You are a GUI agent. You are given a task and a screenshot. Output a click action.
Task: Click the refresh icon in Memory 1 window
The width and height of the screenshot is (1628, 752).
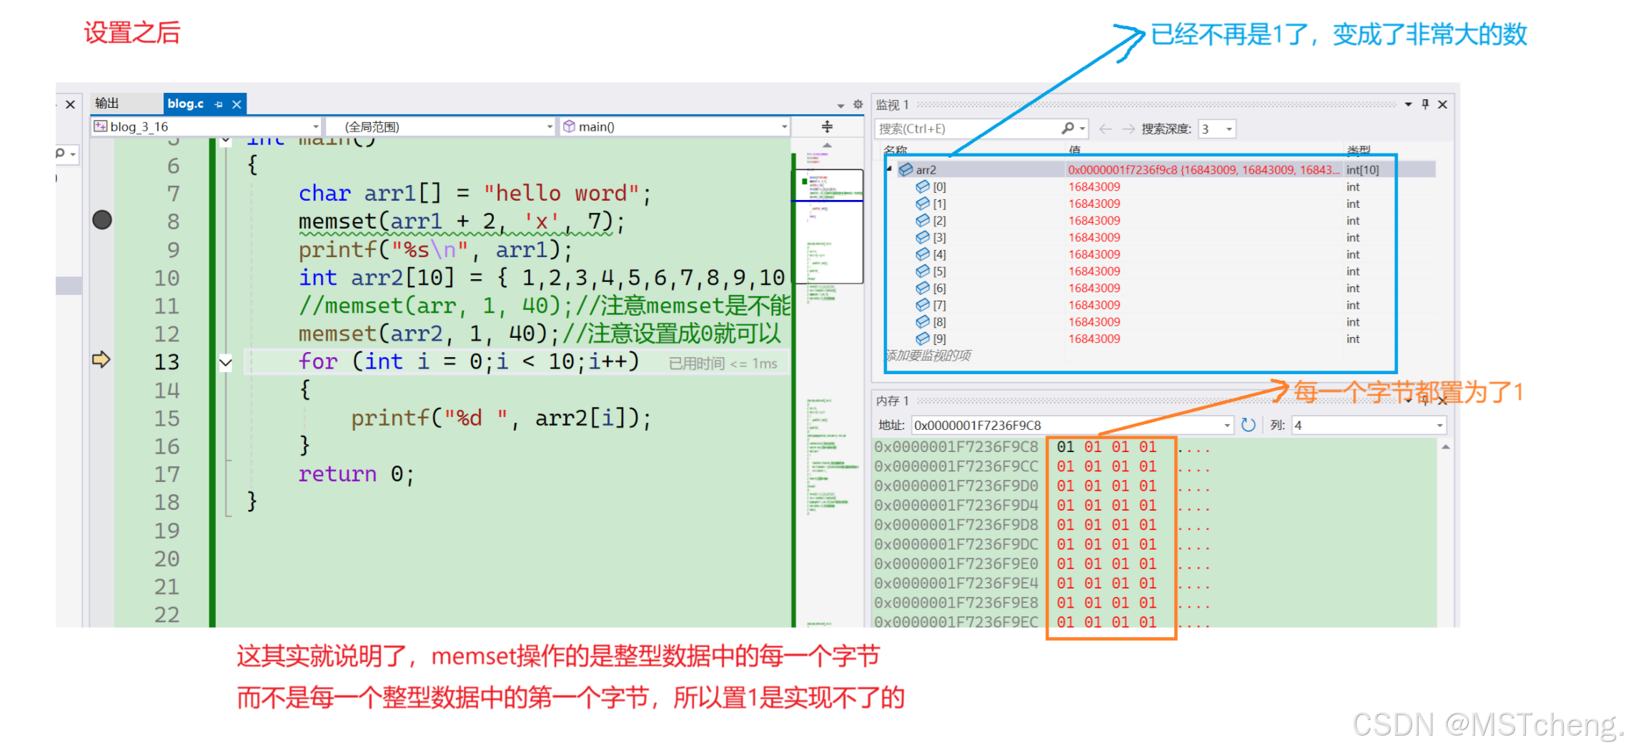click(x=1247, y=425)
